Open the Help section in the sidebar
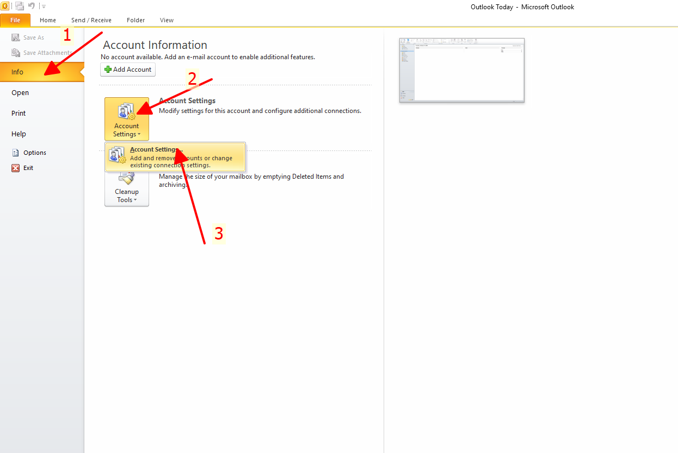Viewport: 678px width, 453px height. pyautogui.click(x=42, y=134)
